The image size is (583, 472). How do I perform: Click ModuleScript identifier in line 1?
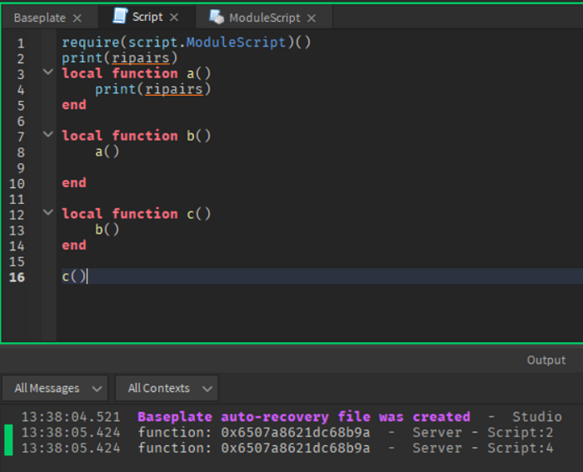[236, 42]
